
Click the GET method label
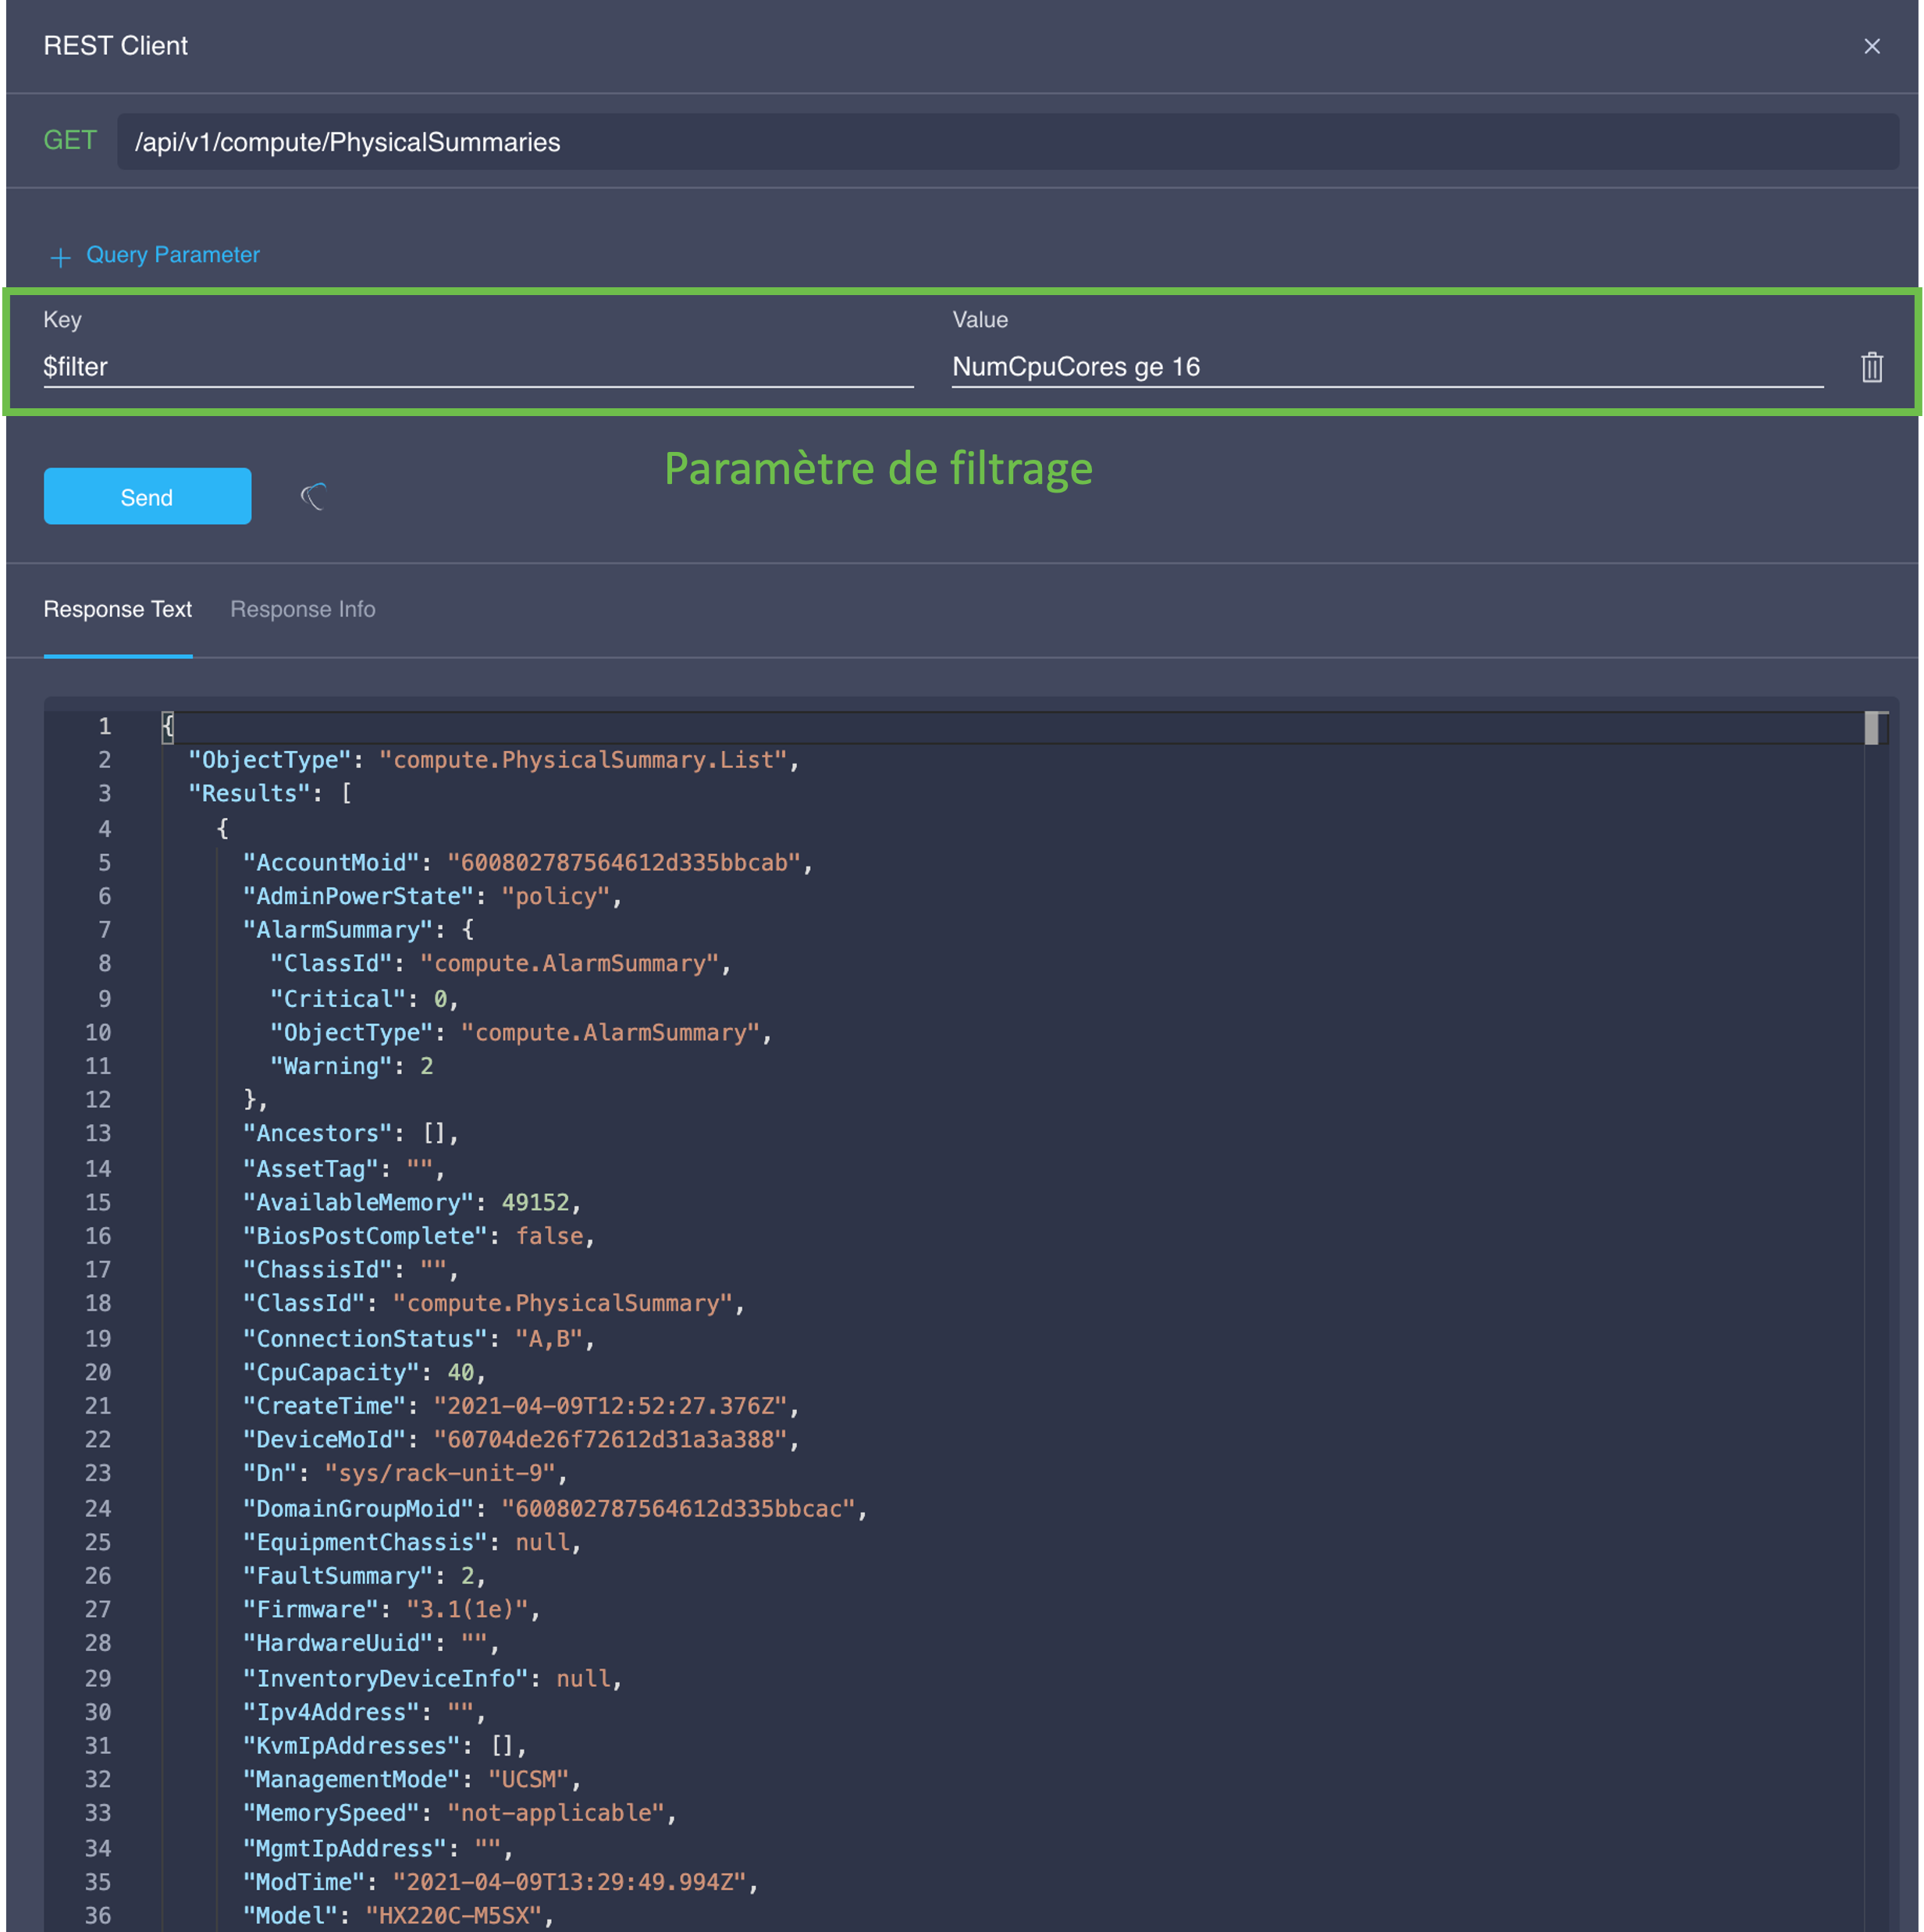coord(70,141)
